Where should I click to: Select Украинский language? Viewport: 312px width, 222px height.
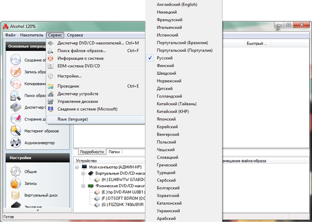pyautogui.click(x=184, y=211)
